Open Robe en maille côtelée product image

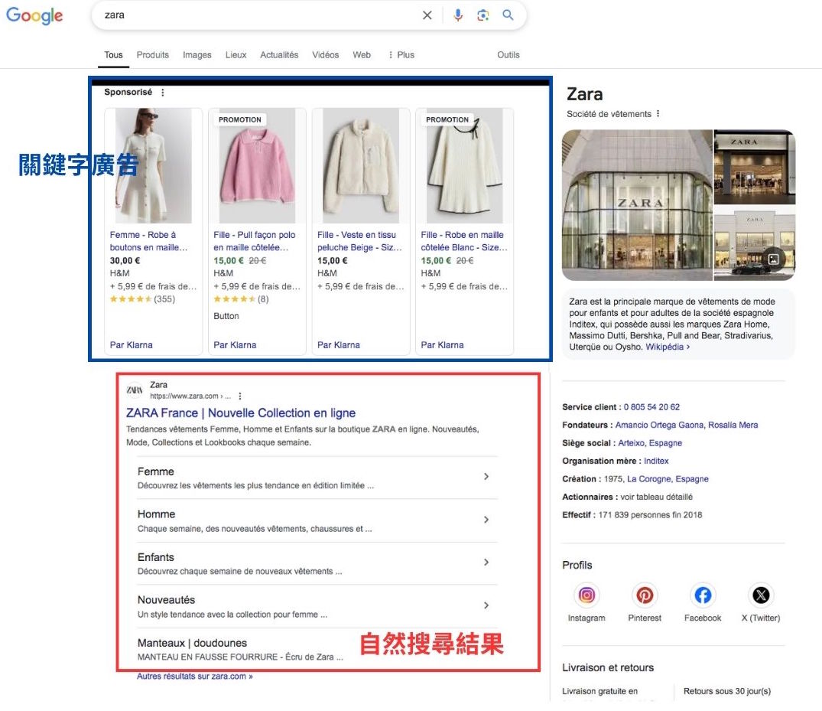pos(464,166)
